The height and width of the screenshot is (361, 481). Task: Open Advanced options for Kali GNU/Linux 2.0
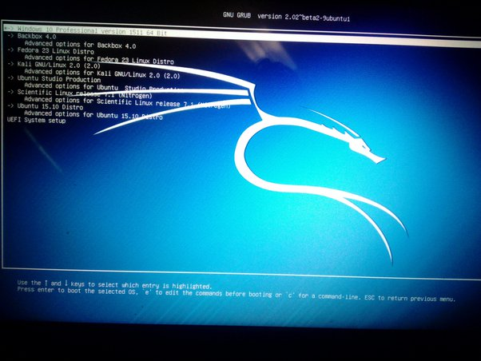click(102, 73)
